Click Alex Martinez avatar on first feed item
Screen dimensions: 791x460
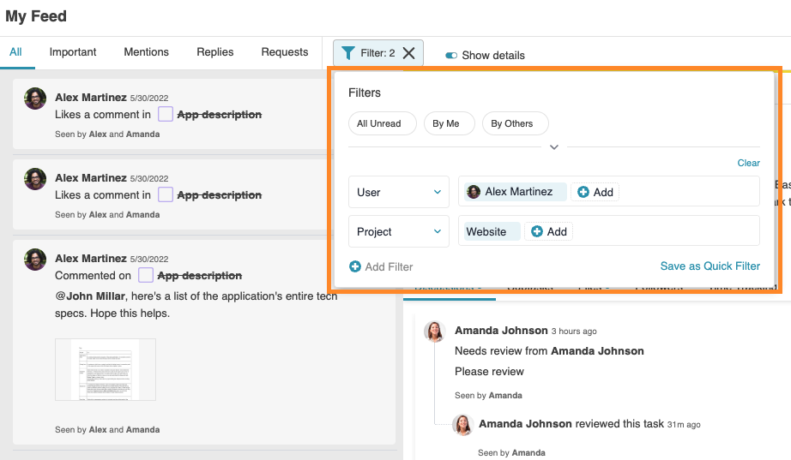(x=35, y=99)
